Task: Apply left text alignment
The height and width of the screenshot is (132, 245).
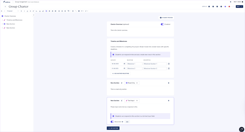Action: 46,11
